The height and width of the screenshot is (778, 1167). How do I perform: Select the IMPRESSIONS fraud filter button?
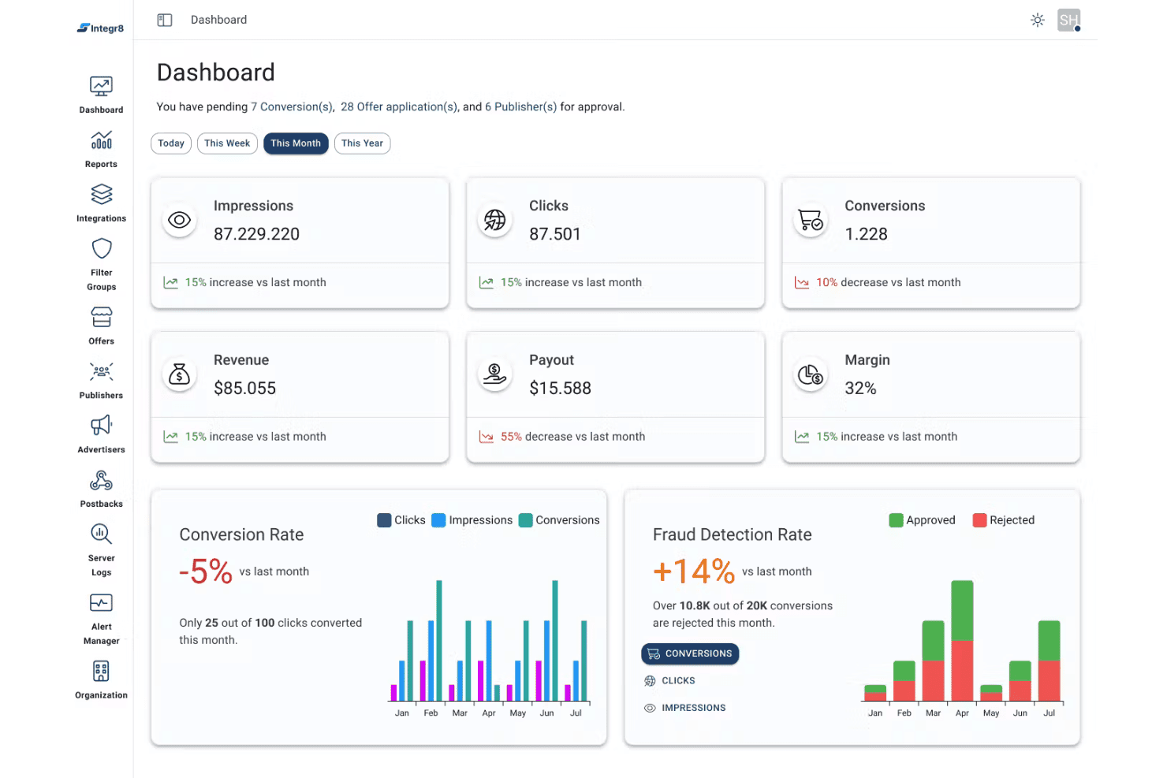tap(685, 708)
